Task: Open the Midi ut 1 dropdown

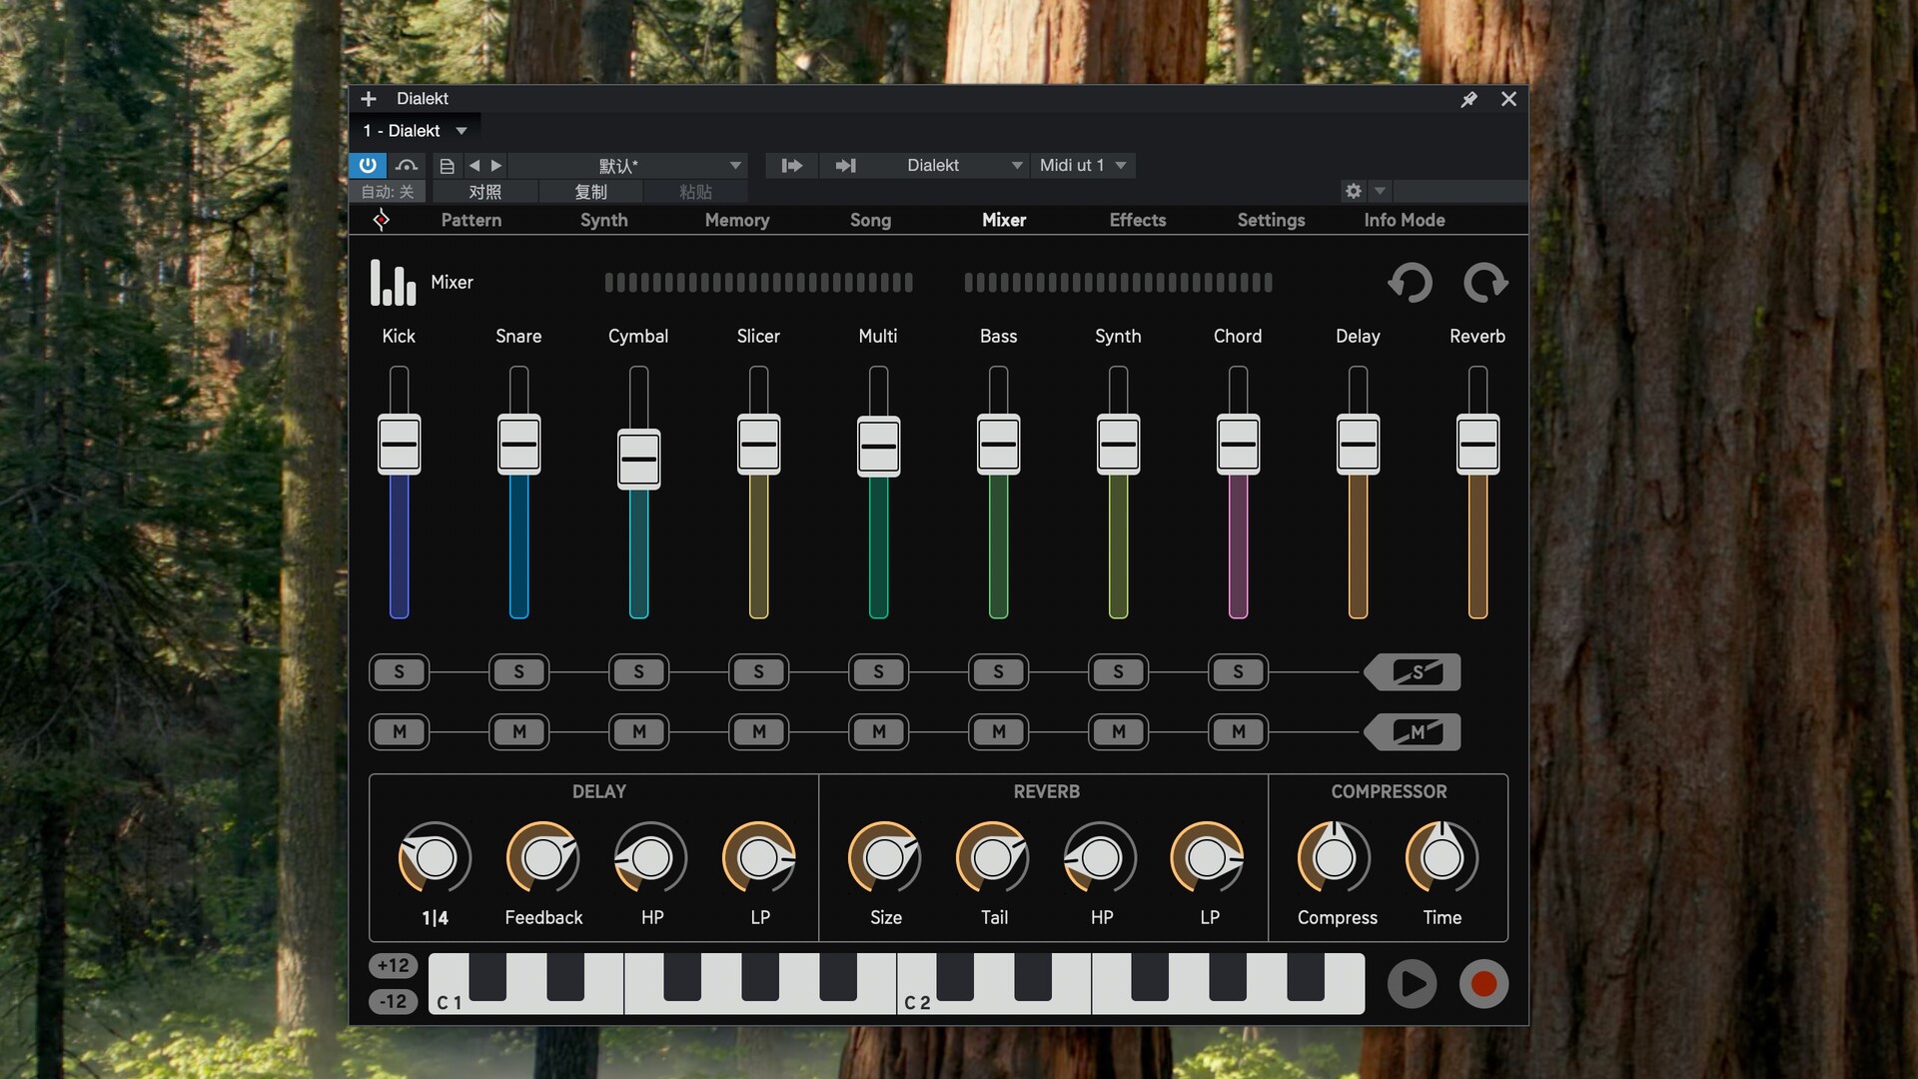Action: pyautogui.click(x=1083, y=166)
